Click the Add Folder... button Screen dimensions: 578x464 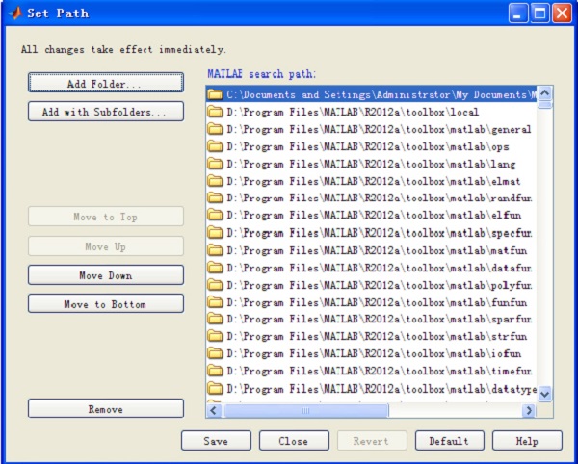tap(106, 83)
